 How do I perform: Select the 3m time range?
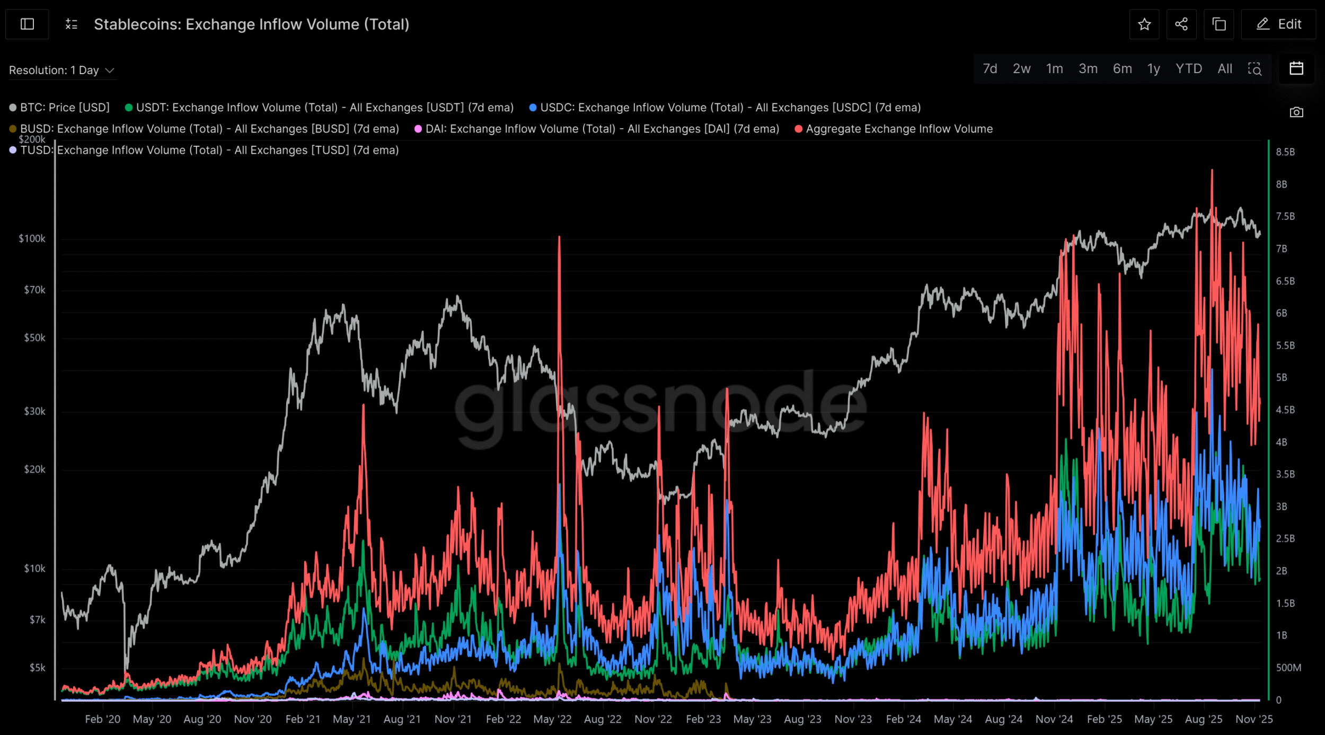pyautogui.click(x=1088, y=69)
